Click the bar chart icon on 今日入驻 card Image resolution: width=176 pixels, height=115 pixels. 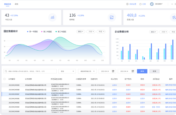[x=52, y=17]
